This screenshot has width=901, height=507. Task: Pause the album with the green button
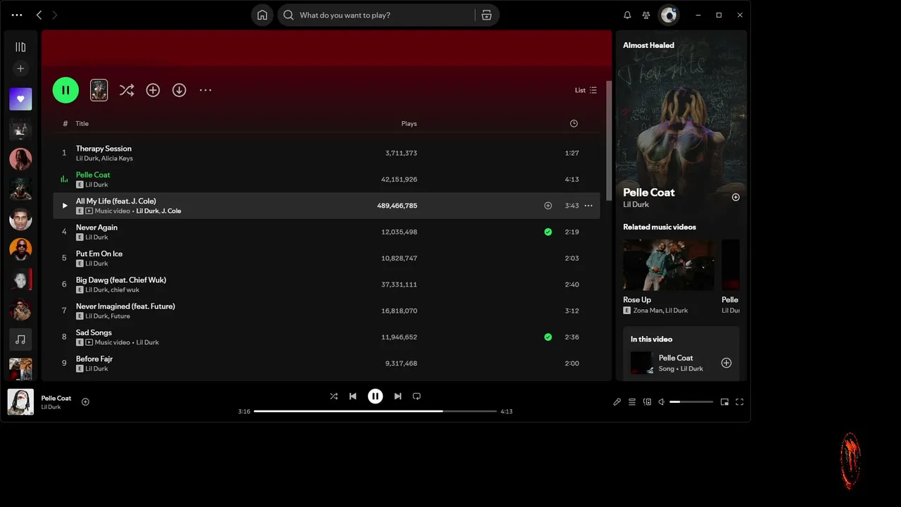pos(65,90)
